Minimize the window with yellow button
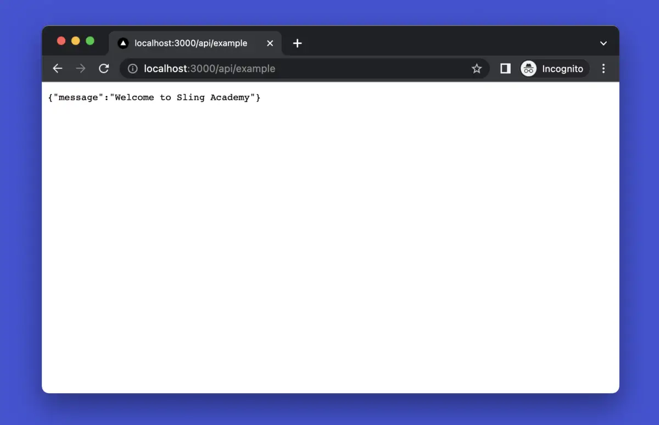 [76, 41]
